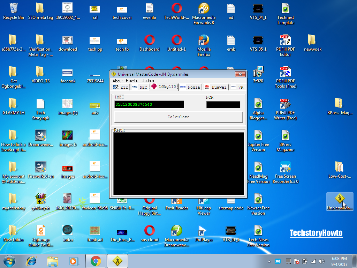Open the HowTo menu
The image size is (357, 268).
point(132,81)
